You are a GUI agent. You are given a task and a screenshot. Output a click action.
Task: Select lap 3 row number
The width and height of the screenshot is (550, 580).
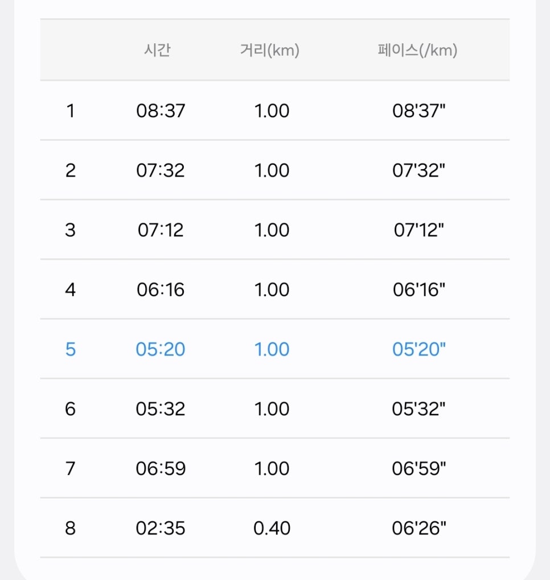pyautogui.click(x=70, y=230)
